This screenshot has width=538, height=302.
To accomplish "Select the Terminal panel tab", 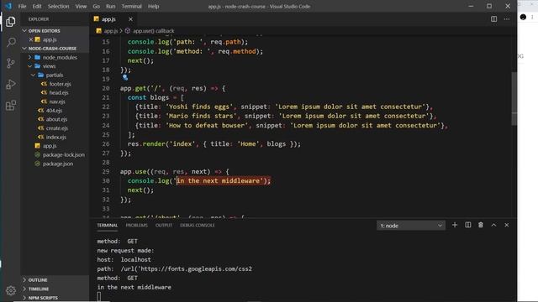I will pos(107,226).
